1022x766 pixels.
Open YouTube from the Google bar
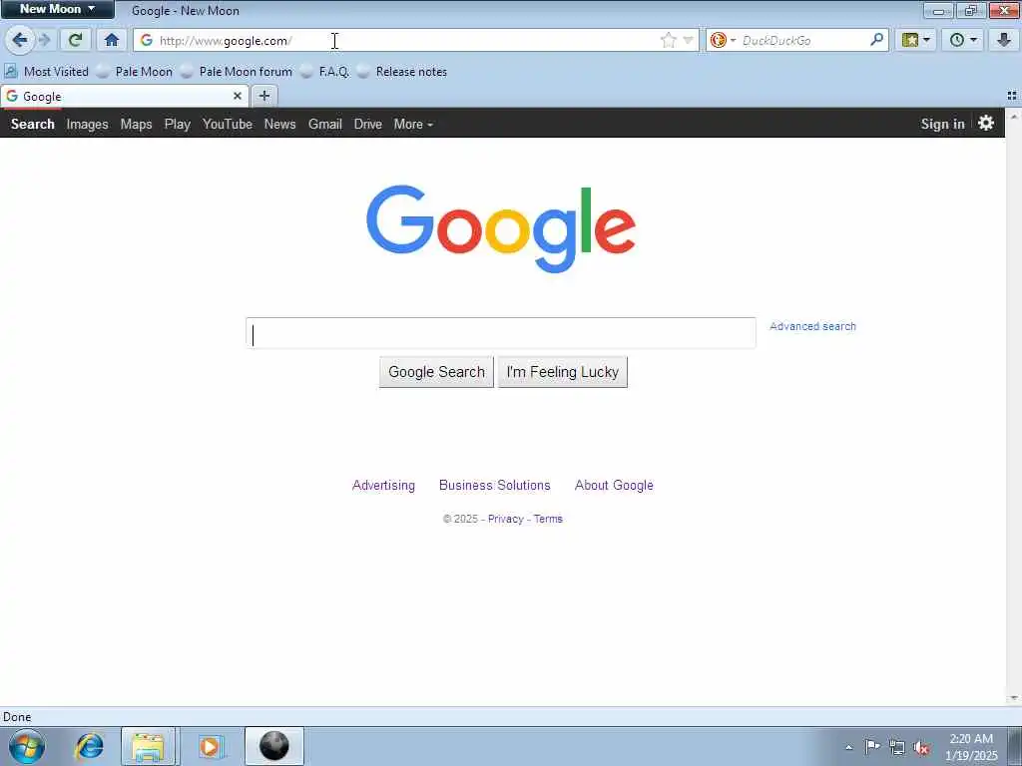(x=228, y=124)
